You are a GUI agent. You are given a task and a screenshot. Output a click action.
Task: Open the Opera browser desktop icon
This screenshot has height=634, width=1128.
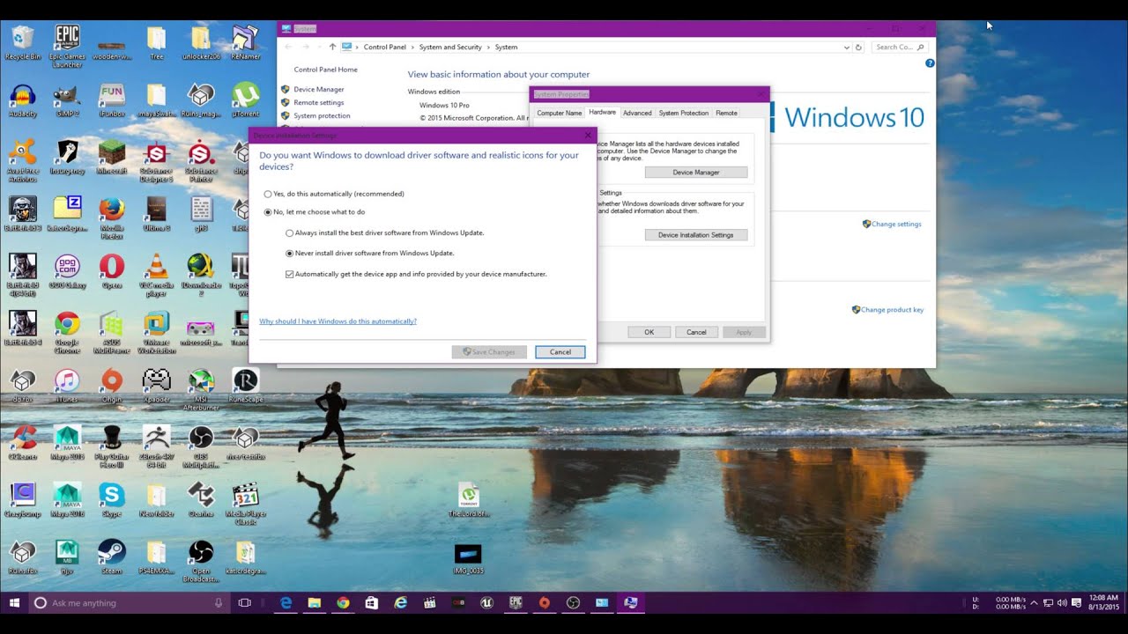coord(112,271)
